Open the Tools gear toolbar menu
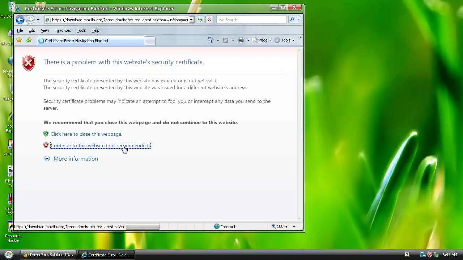The width and height of the screenshot is (463, 260). click(x=285, y=40)
